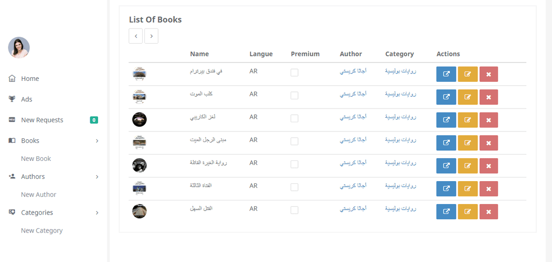Click the cover thumbnail of القتل السهل
Viewport: 552px width, 262px height.
(139, 211)
